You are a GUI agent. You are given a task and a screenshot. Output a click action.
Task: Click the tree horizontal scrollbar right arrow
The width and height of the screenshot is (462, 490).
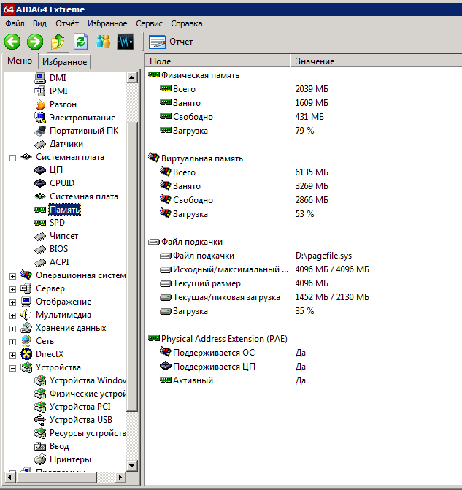coord(120,477)
